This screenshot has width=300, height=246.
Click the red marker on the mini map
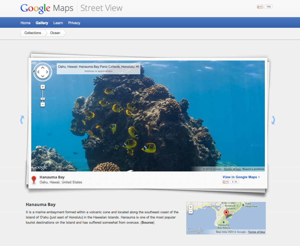pyautogui.click(x=226, y=214)
